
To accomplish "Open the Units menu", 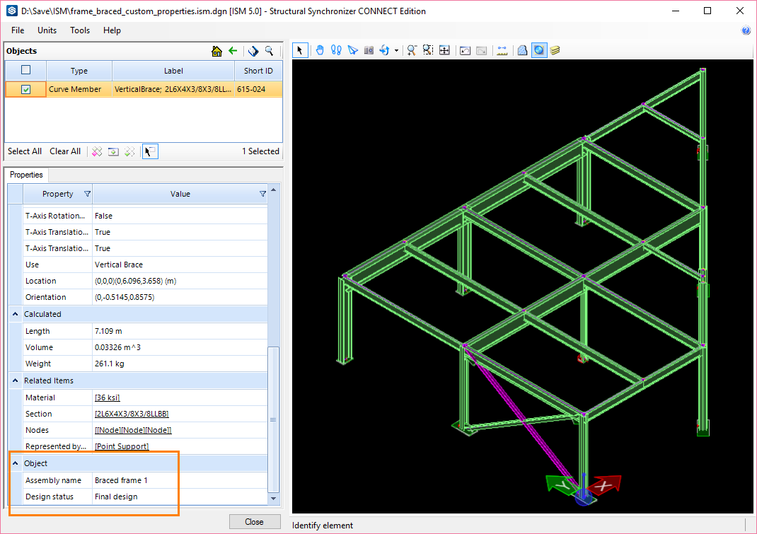I will (47, 30).
